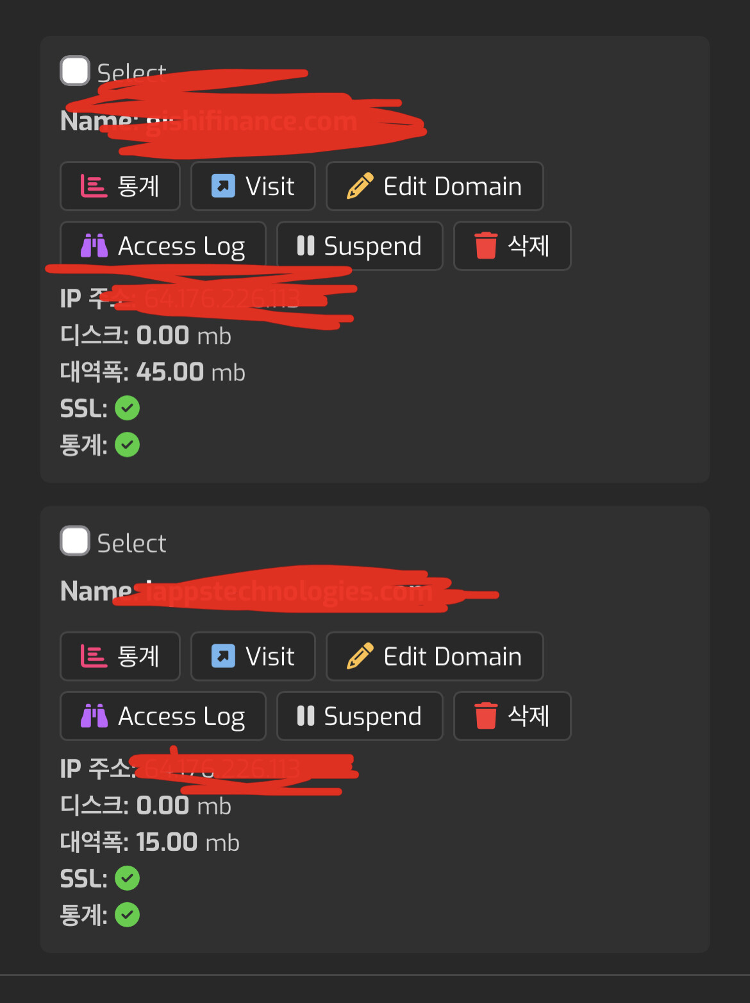Click the 15.00 mb bandwidth value
750x1003 pixels.
coord(188,843)
